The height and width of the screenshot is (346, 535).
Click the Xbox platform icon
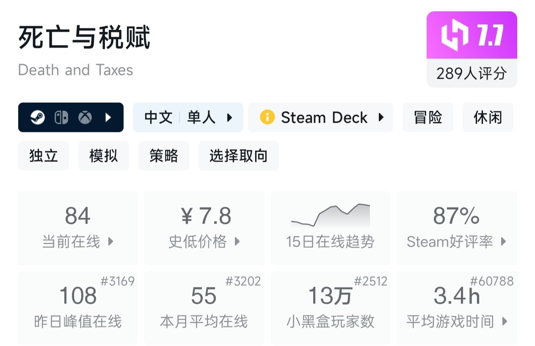point(85,117)
